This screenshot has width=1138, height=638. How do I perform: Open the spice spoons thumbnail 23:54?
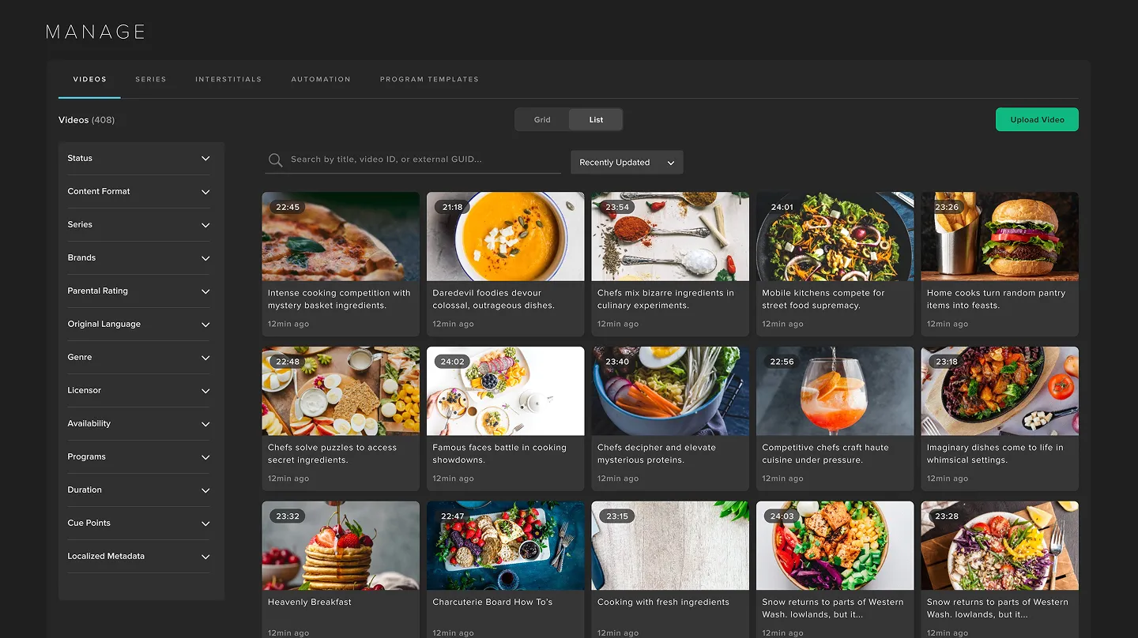click(670, 236)
